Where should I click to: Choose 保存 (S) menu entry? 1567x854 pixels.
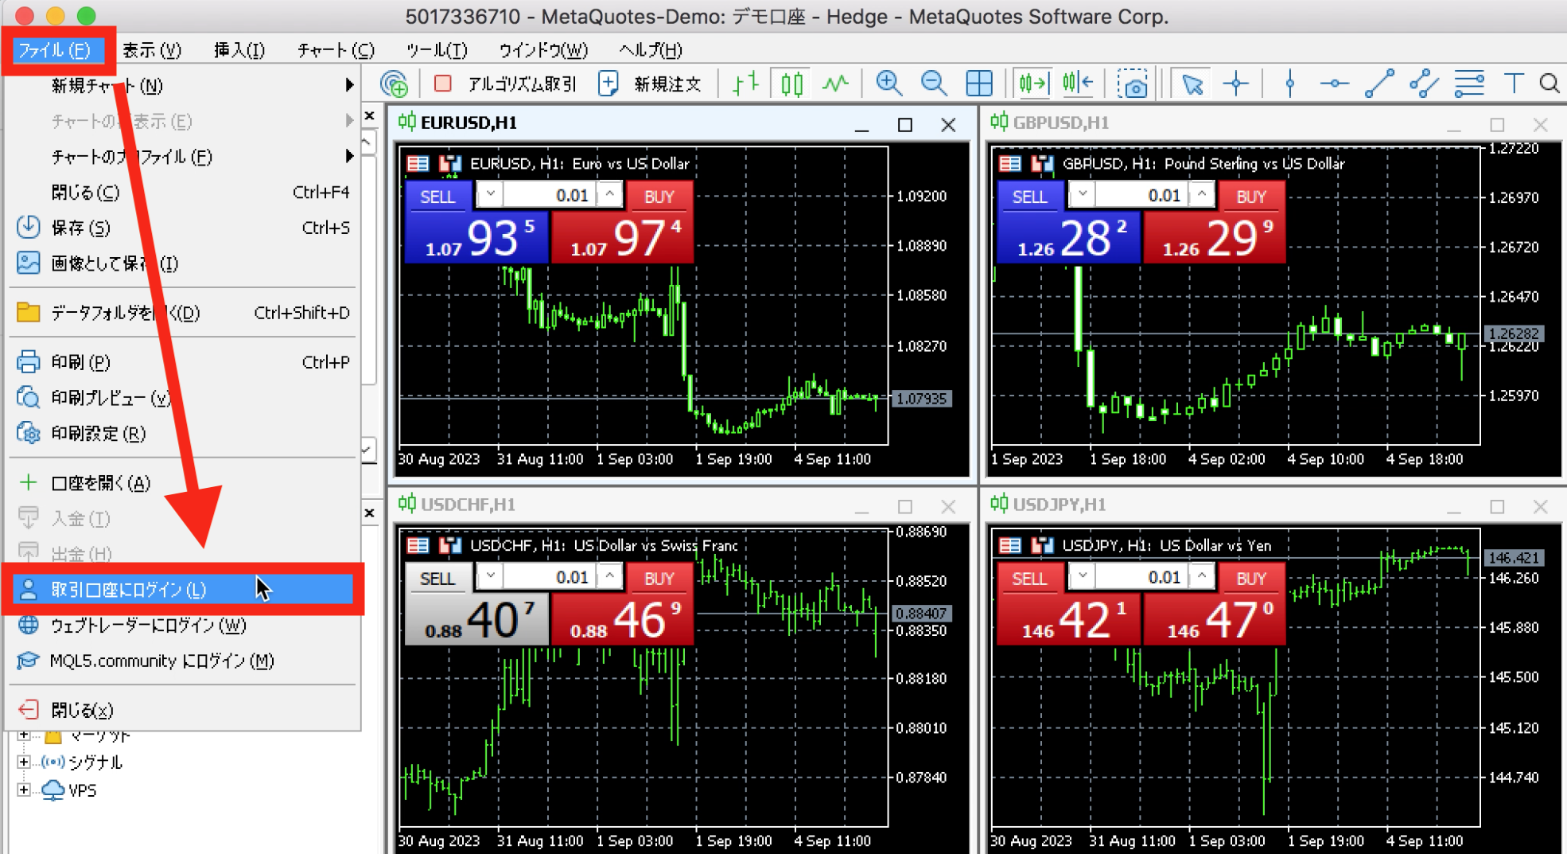(x=182, y=228)
